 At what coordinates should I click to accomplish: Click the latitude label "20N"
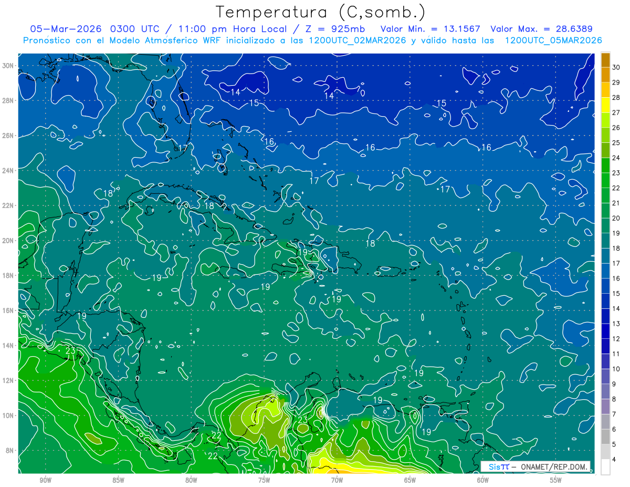coord(8,241)
